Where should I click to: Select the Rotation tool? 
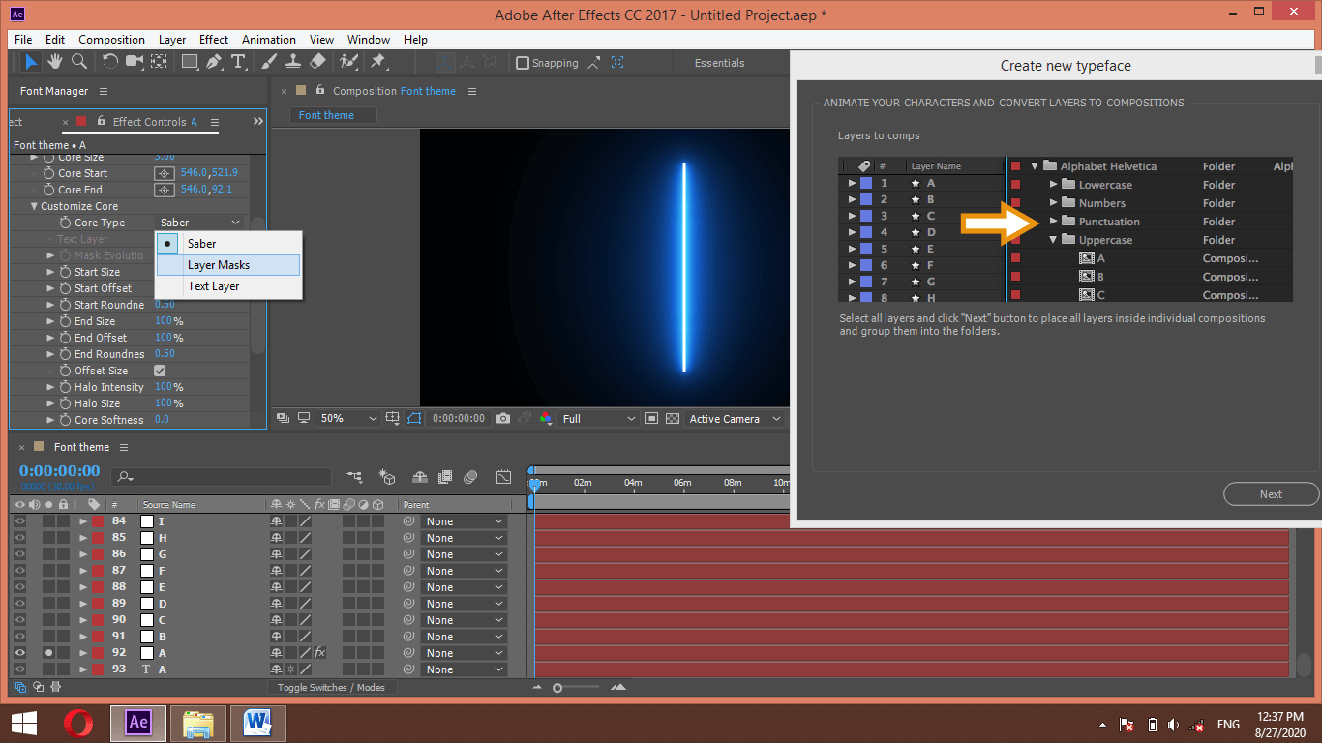(x=109, y=62)
